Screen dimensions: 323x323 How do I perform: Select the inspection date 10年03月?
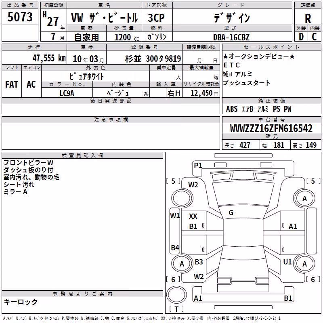coord(88,59)
